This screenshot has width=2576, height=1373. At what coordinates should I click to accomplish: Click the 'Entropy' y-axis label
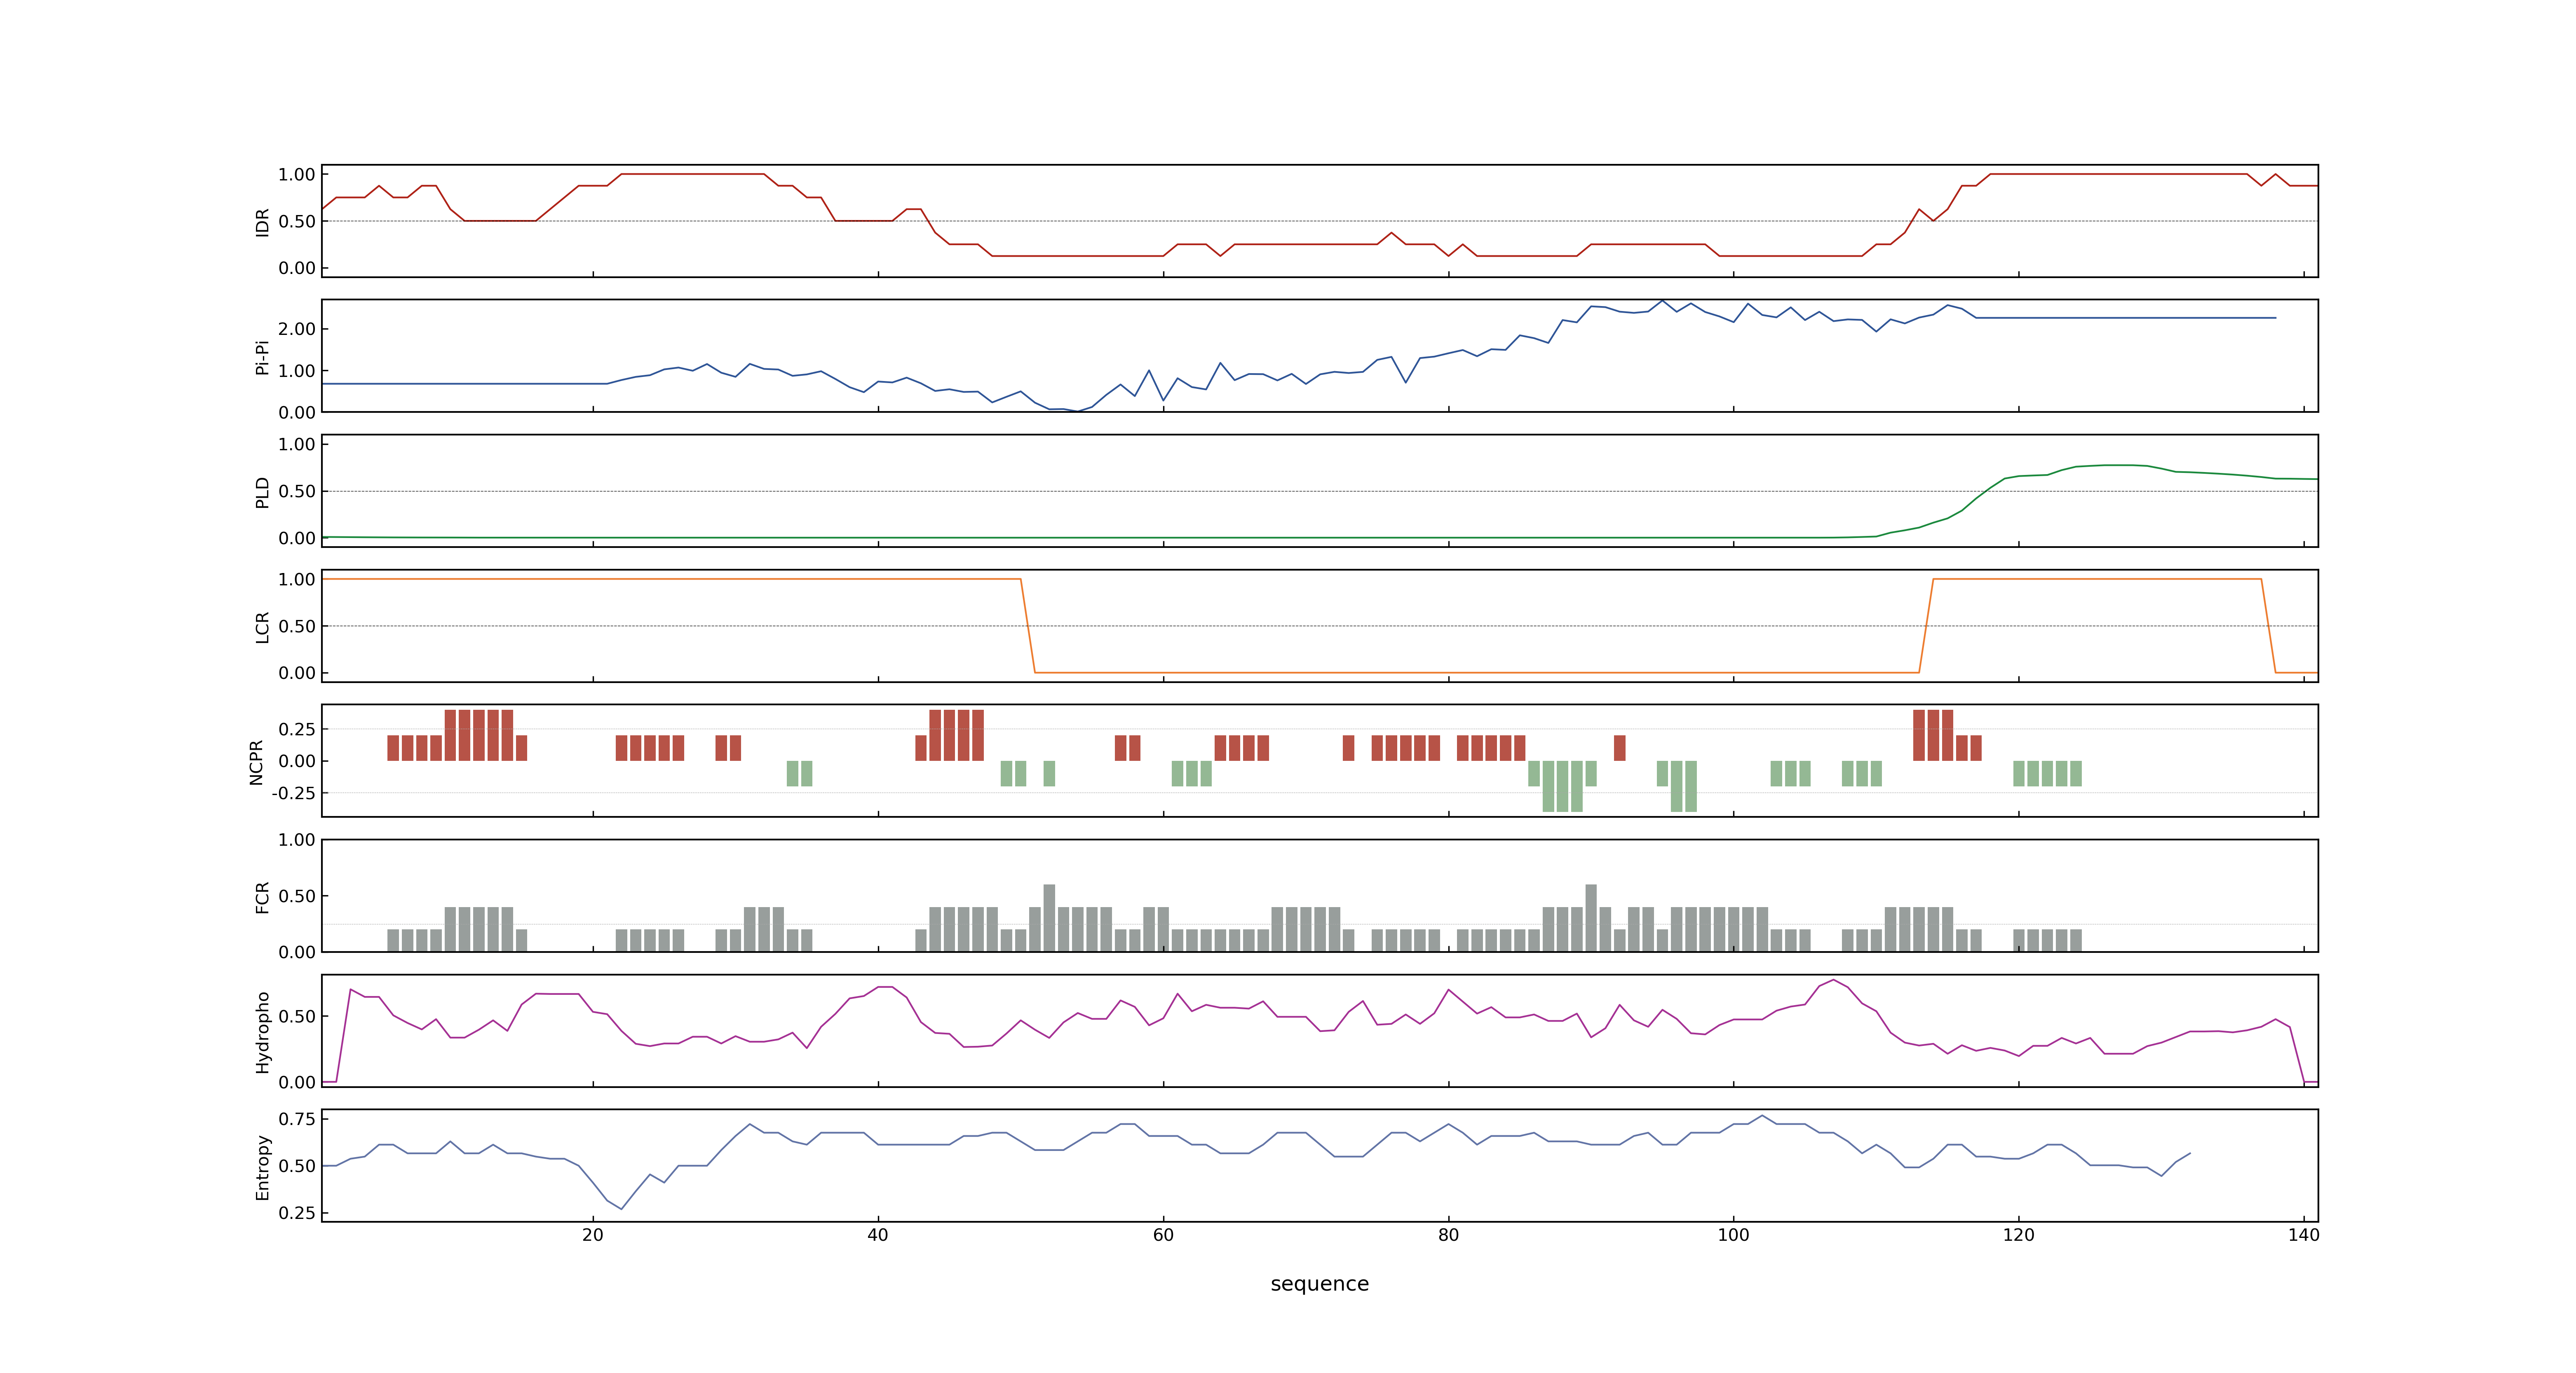click(262, 1166)
